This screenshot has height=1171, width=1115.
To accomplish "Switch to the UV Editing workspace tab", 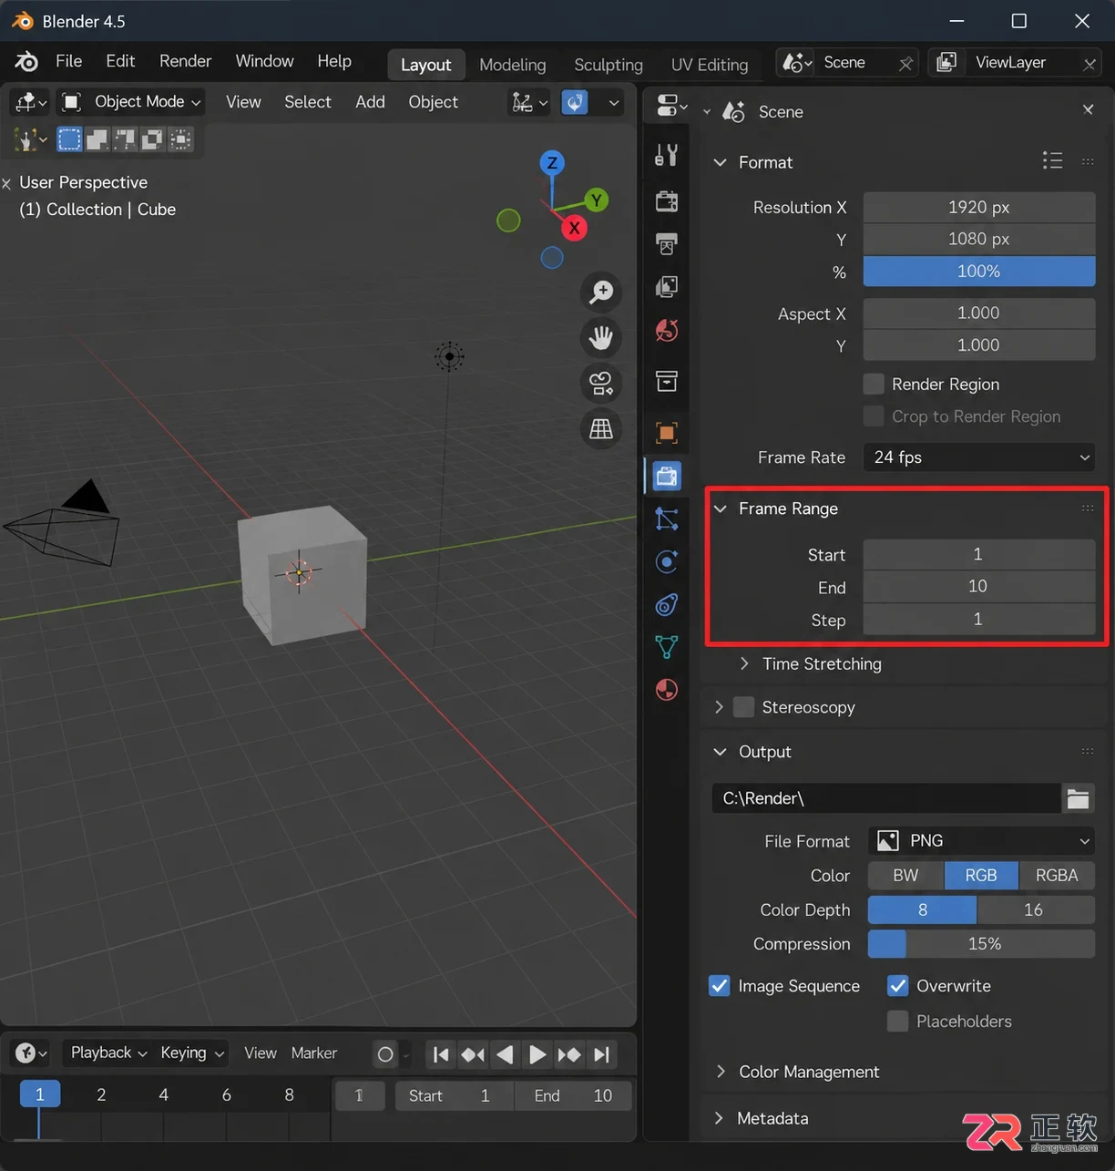I will [710, 65].
